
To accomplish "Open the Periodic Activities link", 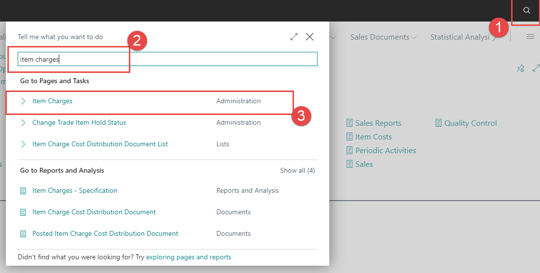I will (385, 151).
